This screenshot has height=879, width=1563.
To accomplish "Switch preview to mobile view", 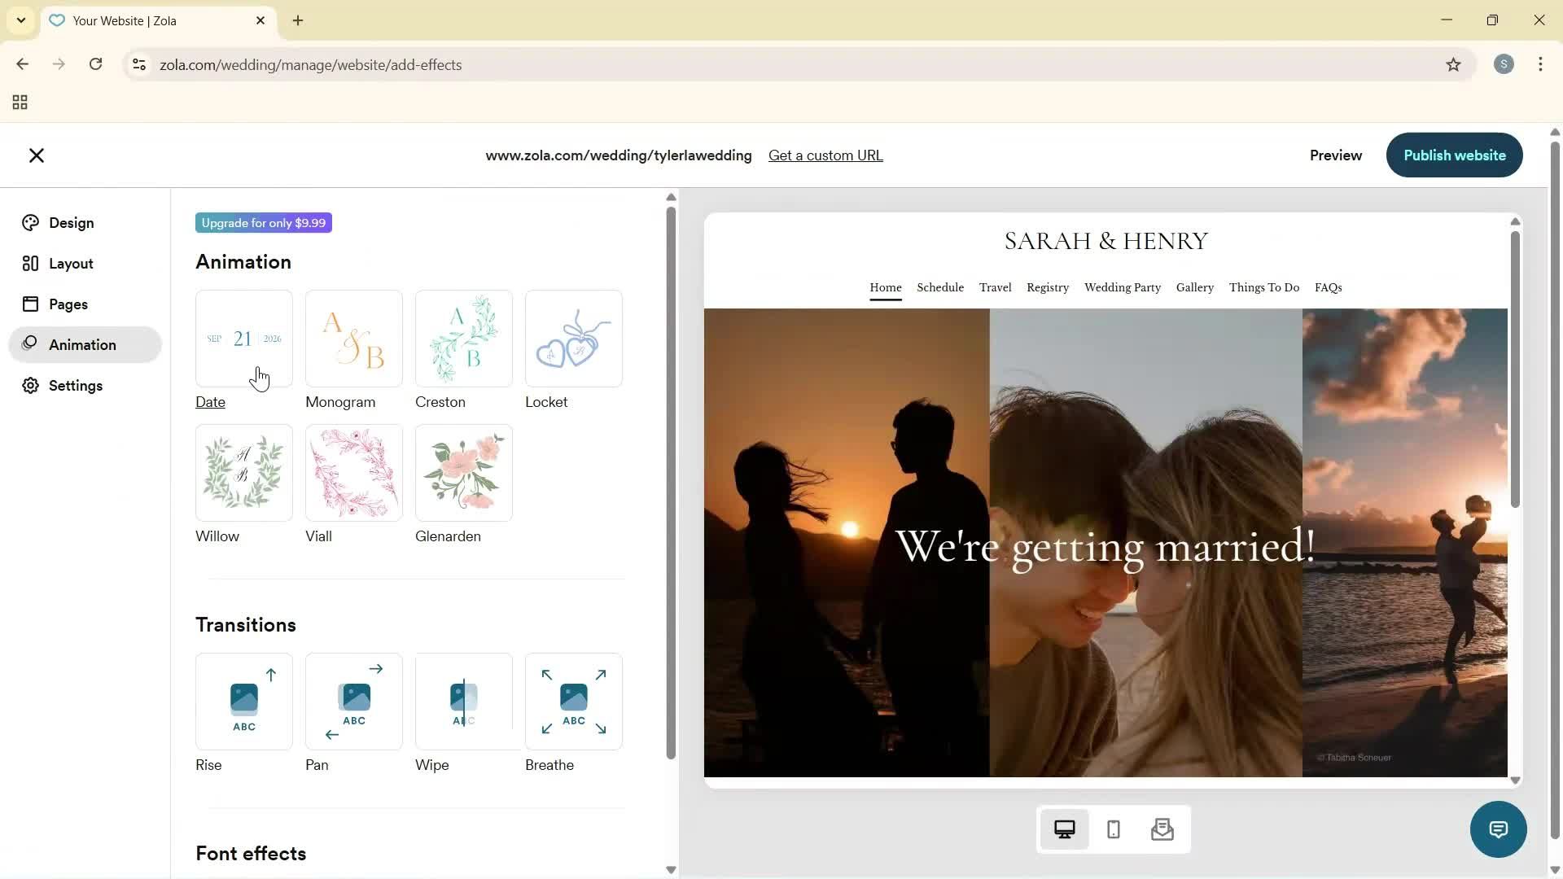I will [x=1113, y=829].
